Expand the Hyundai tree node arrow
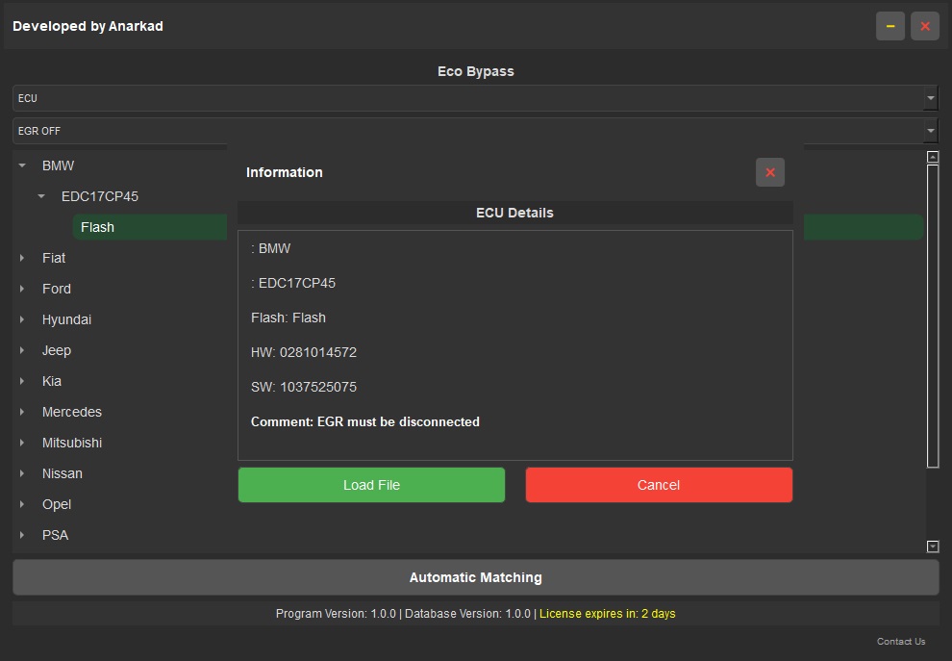The height and width of the screenshot is (661, 952). click(22, 319)
